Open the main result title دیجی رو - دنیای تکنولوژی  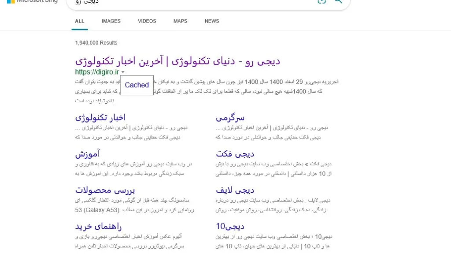point(177,61)
